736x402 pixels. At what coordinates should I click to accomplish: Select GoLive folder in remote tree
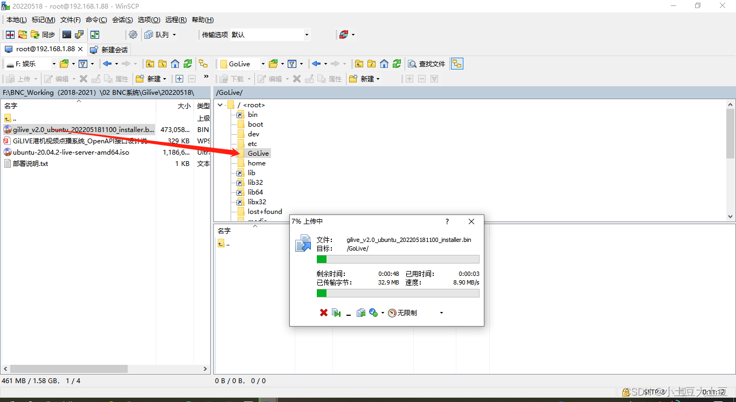(x=259, y=154)
